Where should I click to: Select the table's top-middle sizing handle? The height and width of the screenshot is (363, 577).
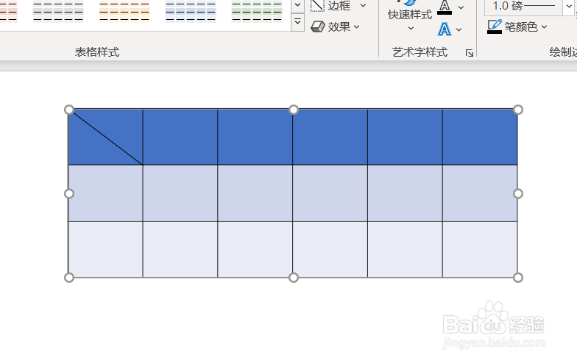(x=293, y=110)
